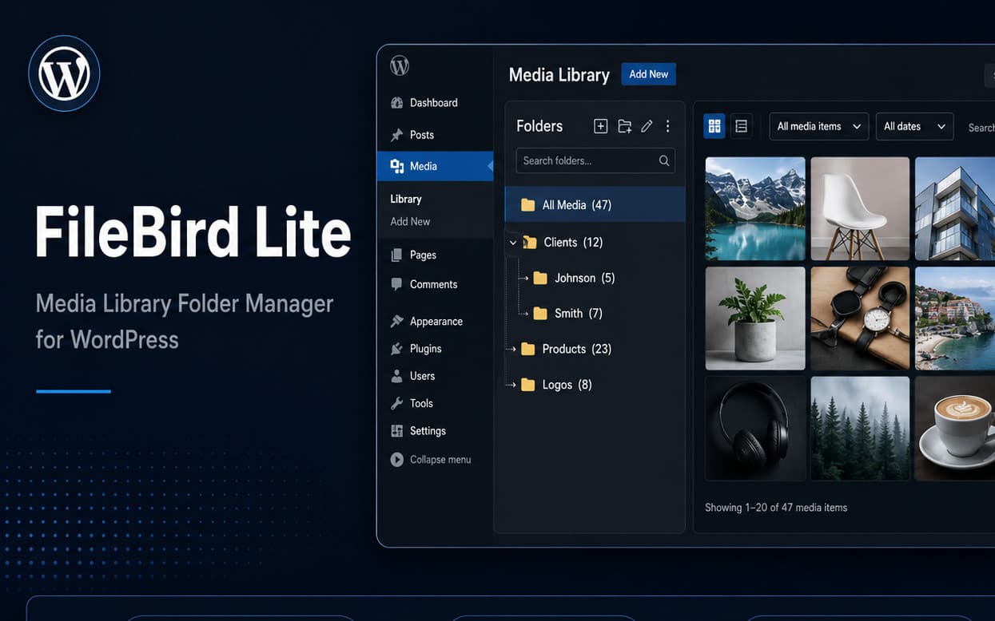The image size is (995, 621).
Task: Click Library submenu link
Action: pyautogui.click(x=406, y=199)
